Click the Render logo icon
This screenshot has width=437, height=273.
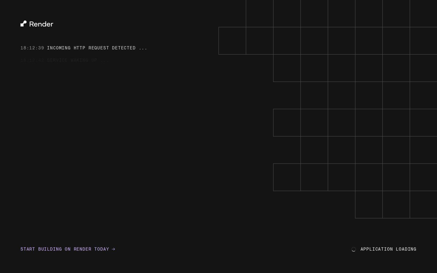click(x=23, y=24)
